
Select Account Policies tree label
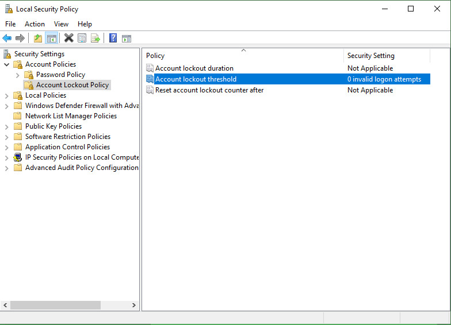(51, 64)
